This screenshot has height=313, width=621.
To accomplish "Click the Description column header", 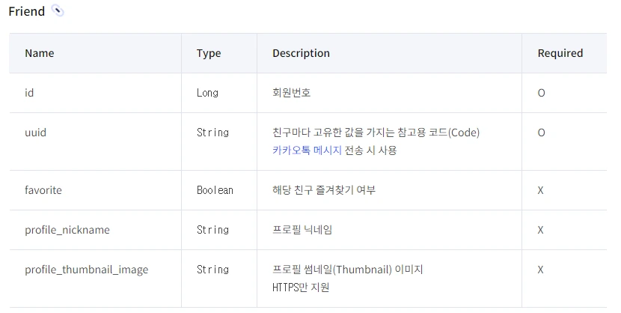I will pyautogui.click(x=301, y=53).
